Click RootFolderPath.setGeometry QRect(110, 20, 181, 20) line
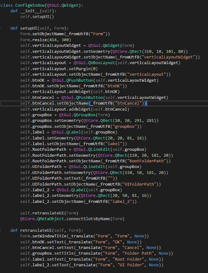Image resolution: width=208 pixels, height=273 pixels. 97,155
